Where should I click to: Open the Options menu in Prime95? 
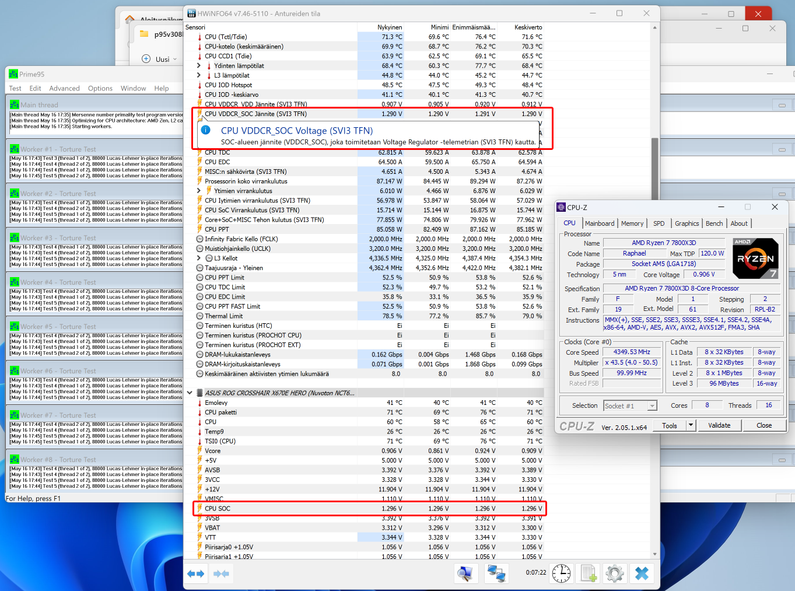click(100, 89)
